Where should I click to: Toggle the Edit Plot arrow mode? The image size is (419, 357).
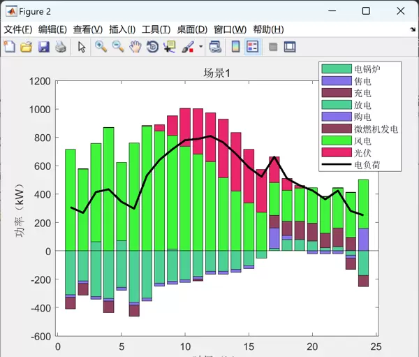click(x=82, y=47)
